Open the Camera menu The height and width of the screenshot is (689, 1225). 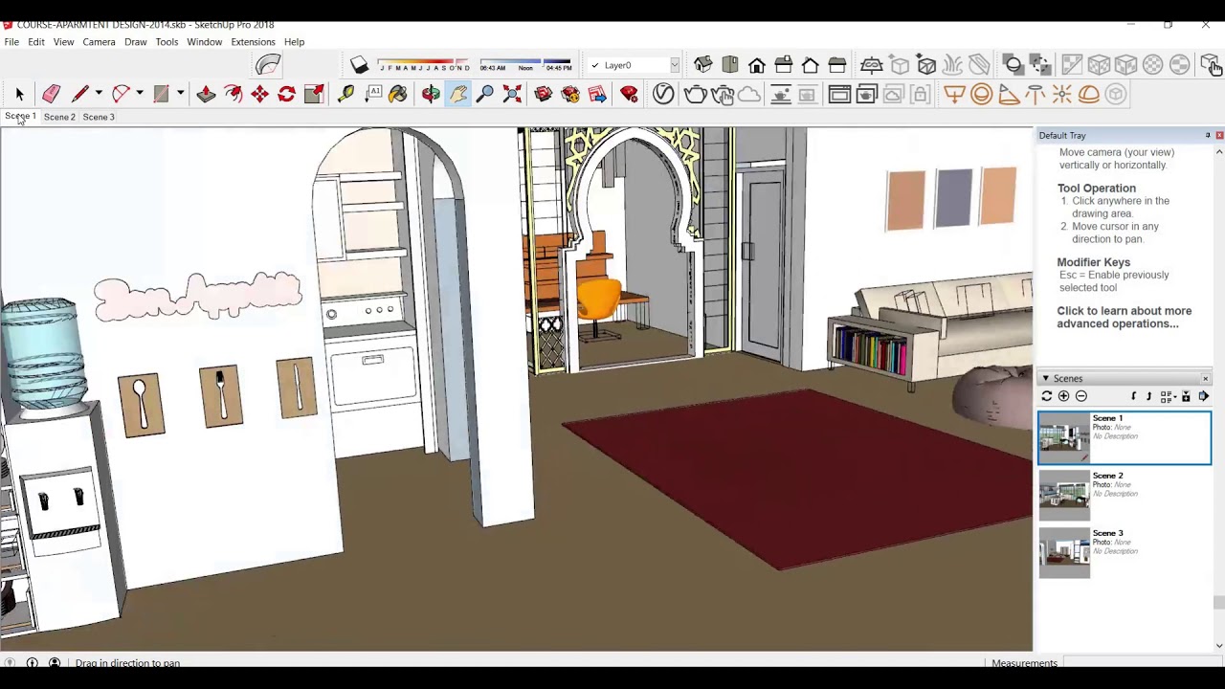pyautogui.click(x=99, y=42)
